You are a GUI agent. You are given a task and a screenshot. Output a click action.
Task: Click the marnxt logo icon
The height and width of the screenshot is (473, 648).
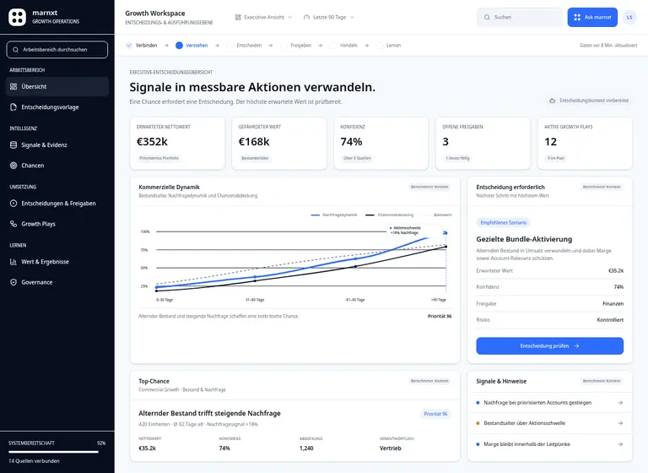click(18, 17)
